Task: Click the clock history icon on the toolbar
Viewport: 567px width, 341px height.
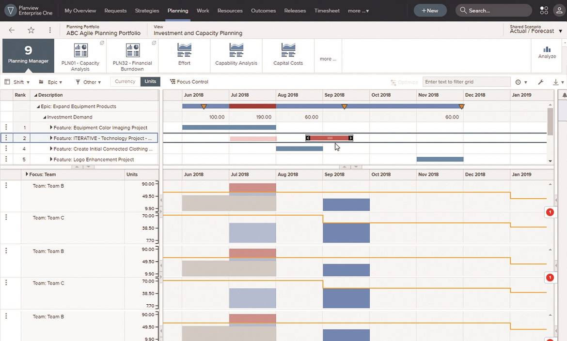Action: pos(518,82)
